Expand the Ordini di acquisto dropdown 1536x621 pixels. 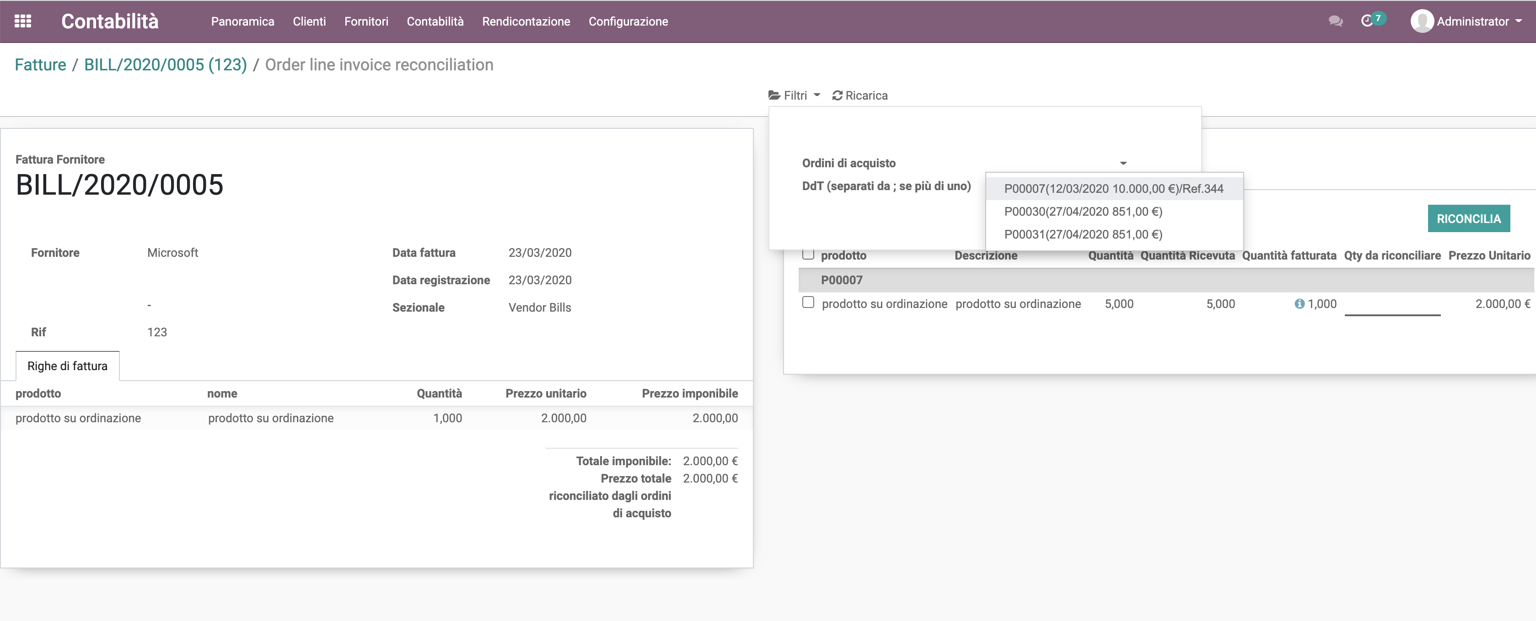tap(1123, 162)
